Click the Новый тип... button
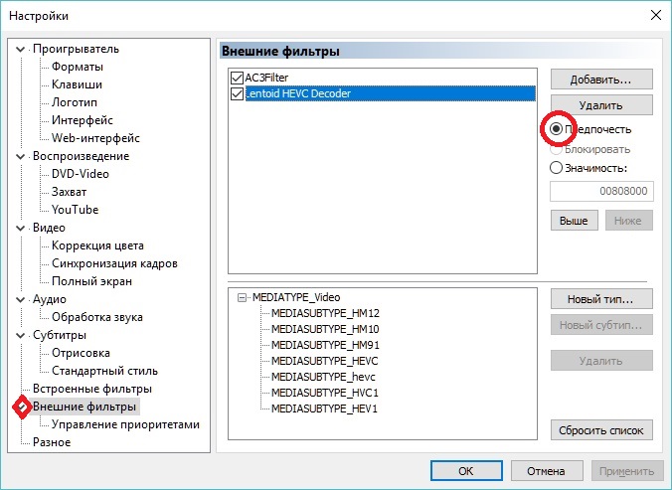This screenshot has width=672, height=490. (601, 299)
